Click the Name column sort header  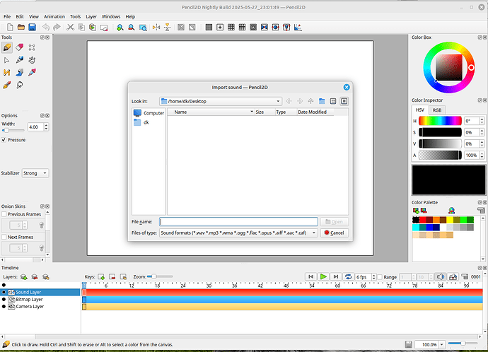click(x=211, y=112)
